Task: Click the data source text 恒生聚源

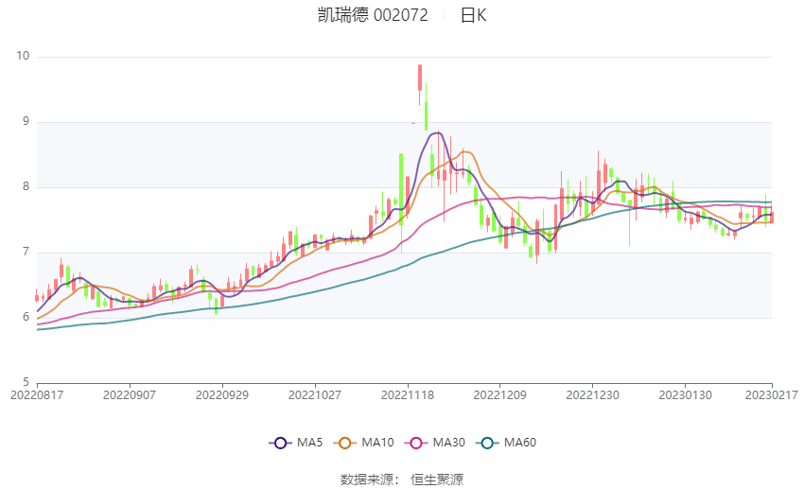Action: click(437, 480)
